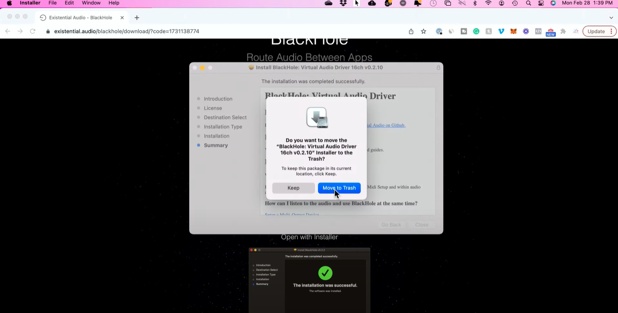View site lock info icon
The width and height of the screenshot is (618, 313).
(48, 31)
